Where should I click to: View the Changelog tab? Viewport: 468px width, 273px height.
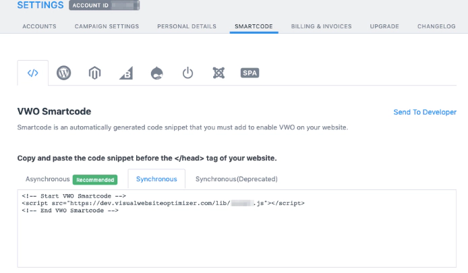point(436,26)
